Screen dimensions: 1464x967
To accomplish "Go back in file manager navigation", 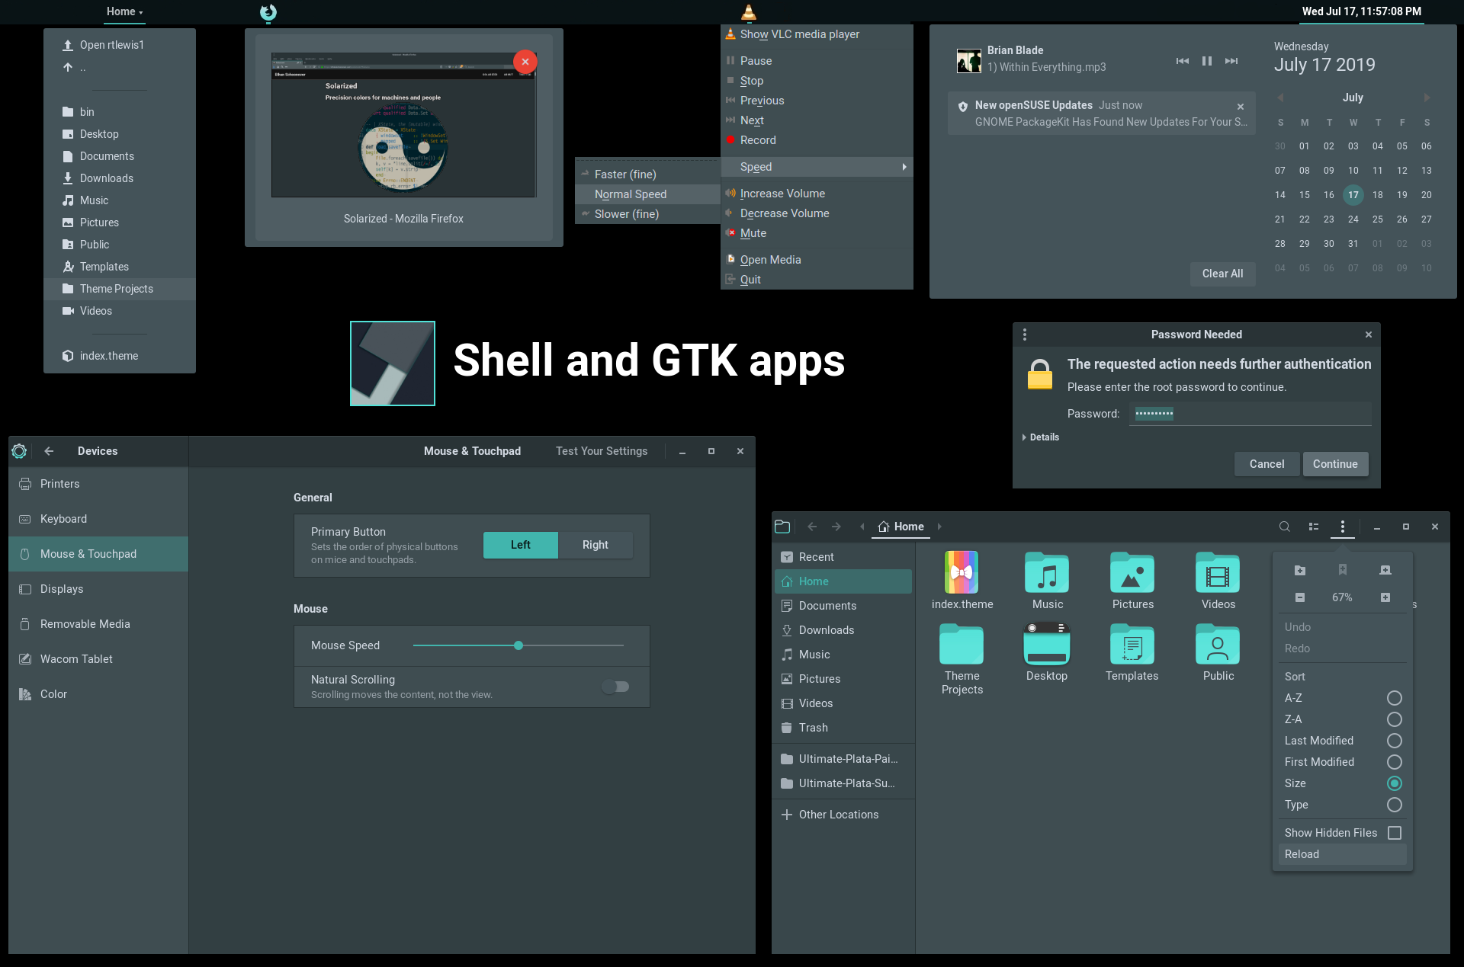I will pyautogui.click(x=812, y=527).
